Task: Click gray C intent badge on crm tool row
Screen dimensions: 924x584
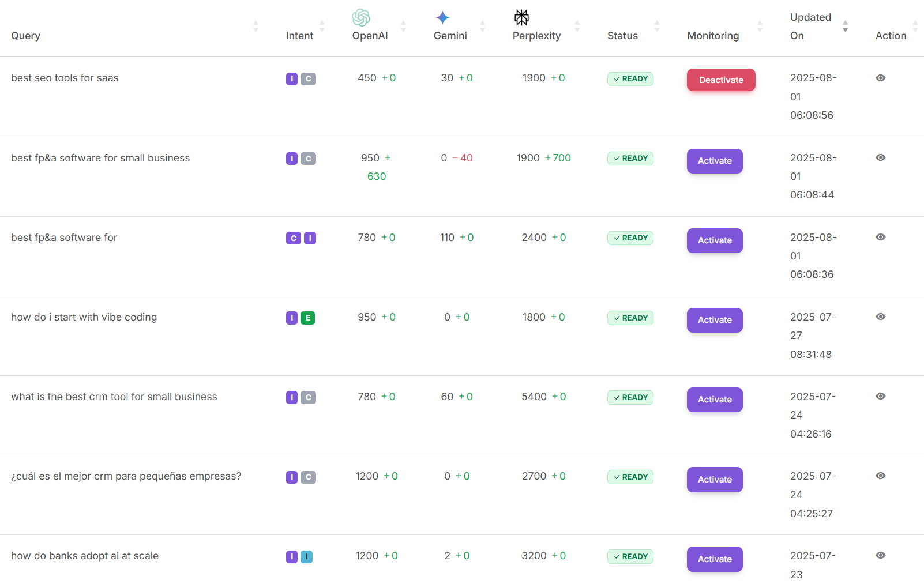Action: point(309,397)
